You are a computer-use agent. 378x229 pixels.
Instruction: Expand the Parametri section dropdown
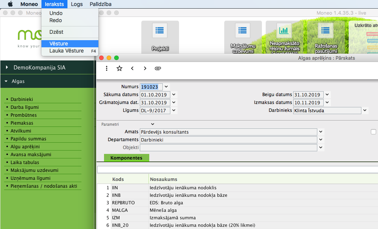tap(152, 124)
